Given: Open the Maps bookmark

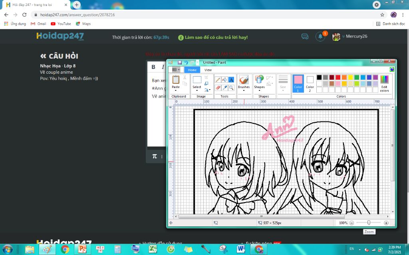Looking at the screenshot, I should [83, 24].
